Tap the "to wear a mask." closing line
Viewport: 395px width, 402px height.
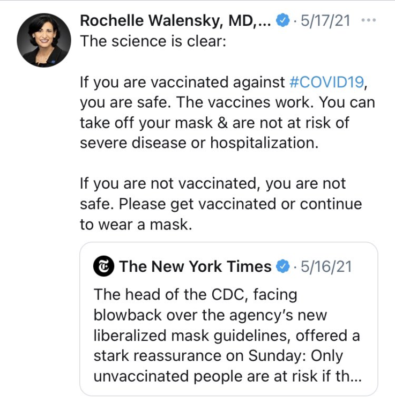coord(135,225)
